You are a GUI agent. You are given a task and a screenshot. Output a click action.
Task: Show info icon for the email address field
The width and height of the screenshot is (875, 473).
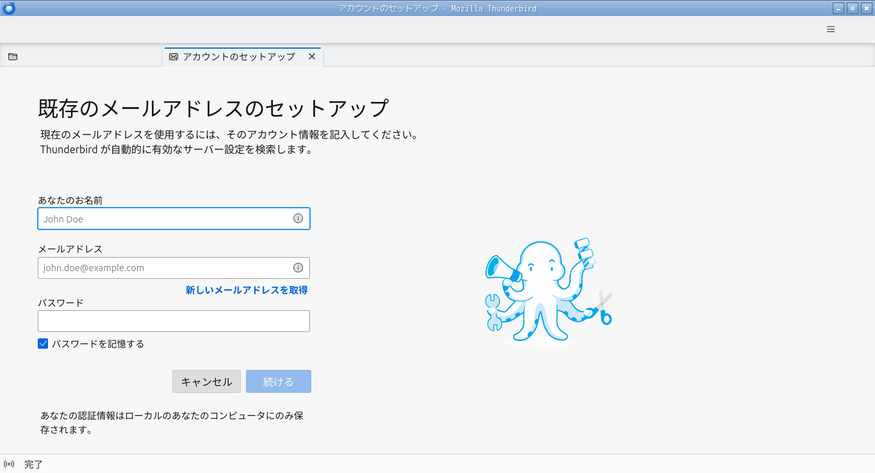298,268
